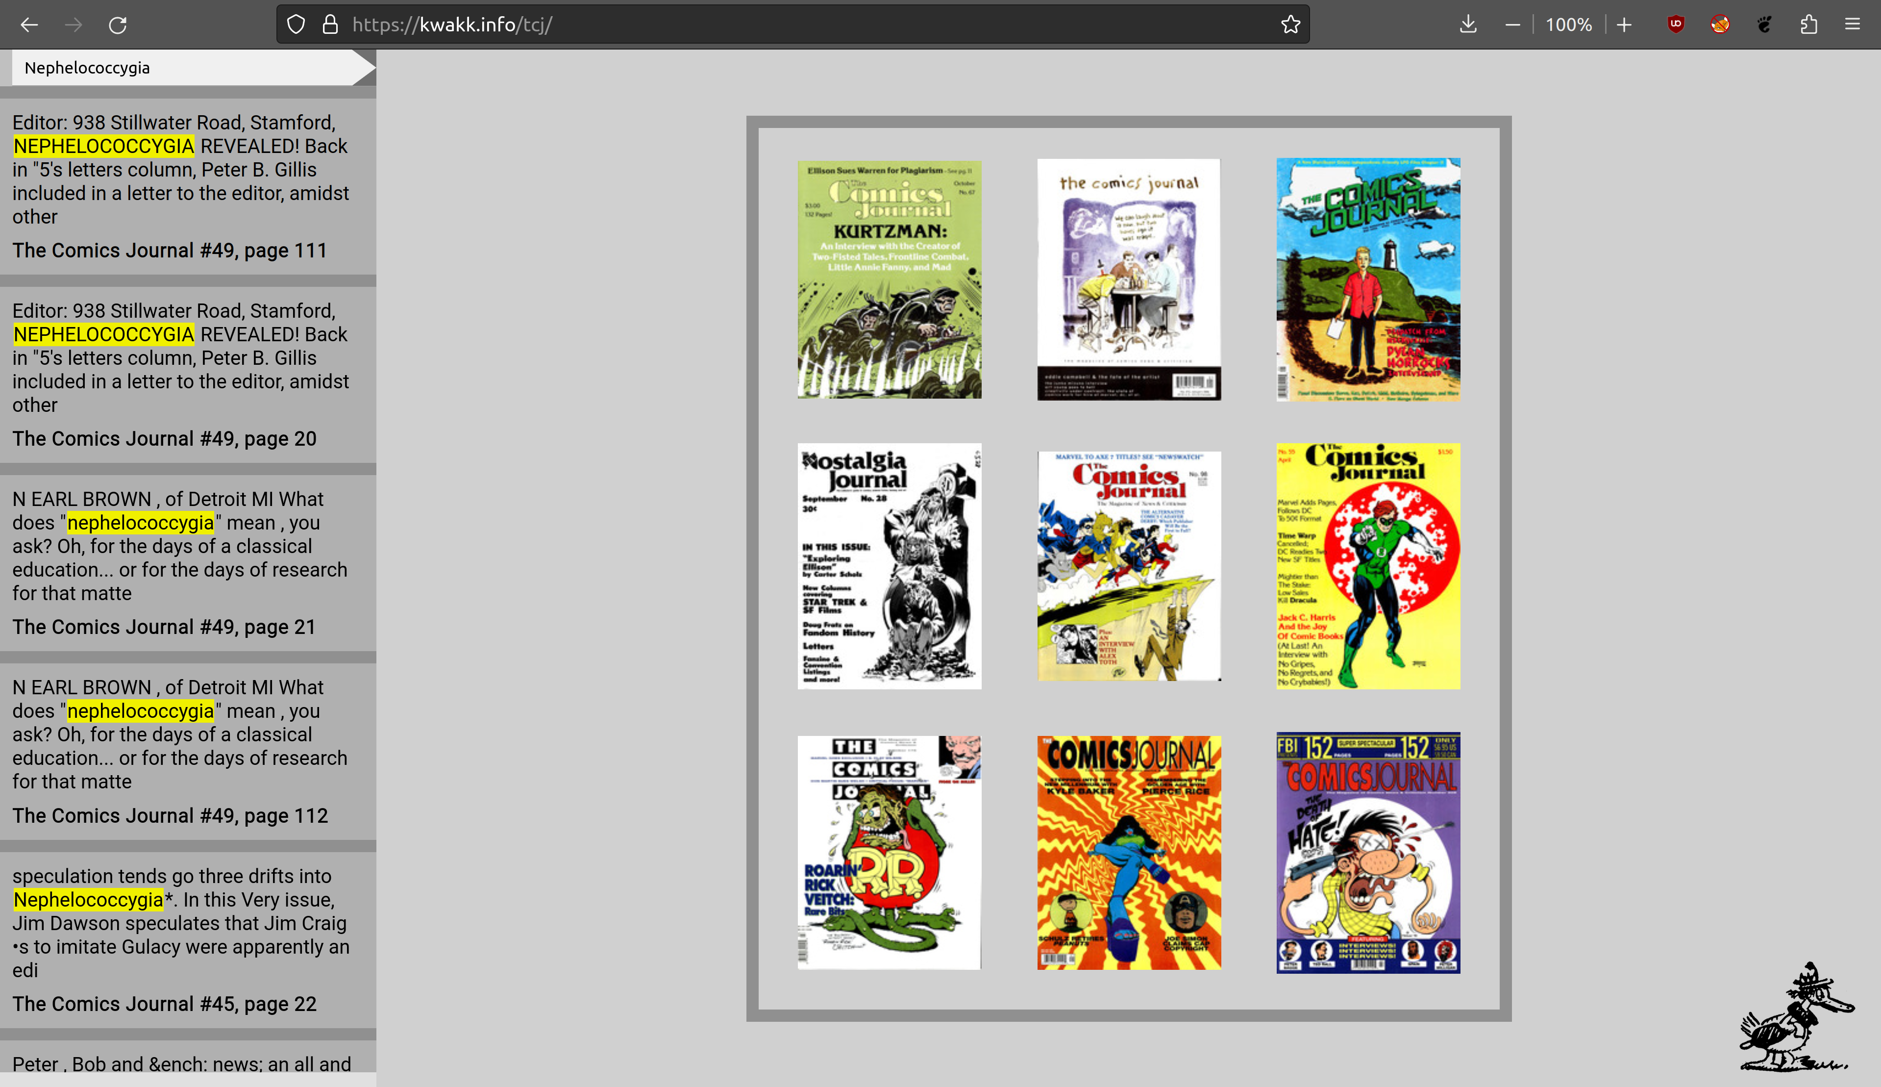Open the downloads panel
The image size is (1881, 1087).
(x=1468, y=25)
